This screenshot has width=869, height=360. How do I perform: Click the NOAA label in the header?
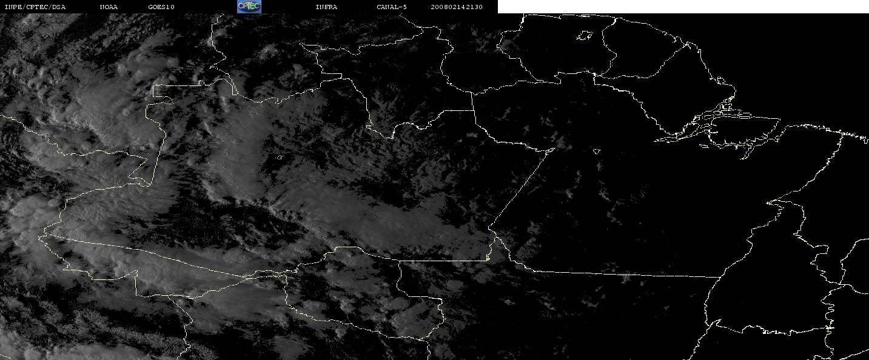[x=109, y=7]
